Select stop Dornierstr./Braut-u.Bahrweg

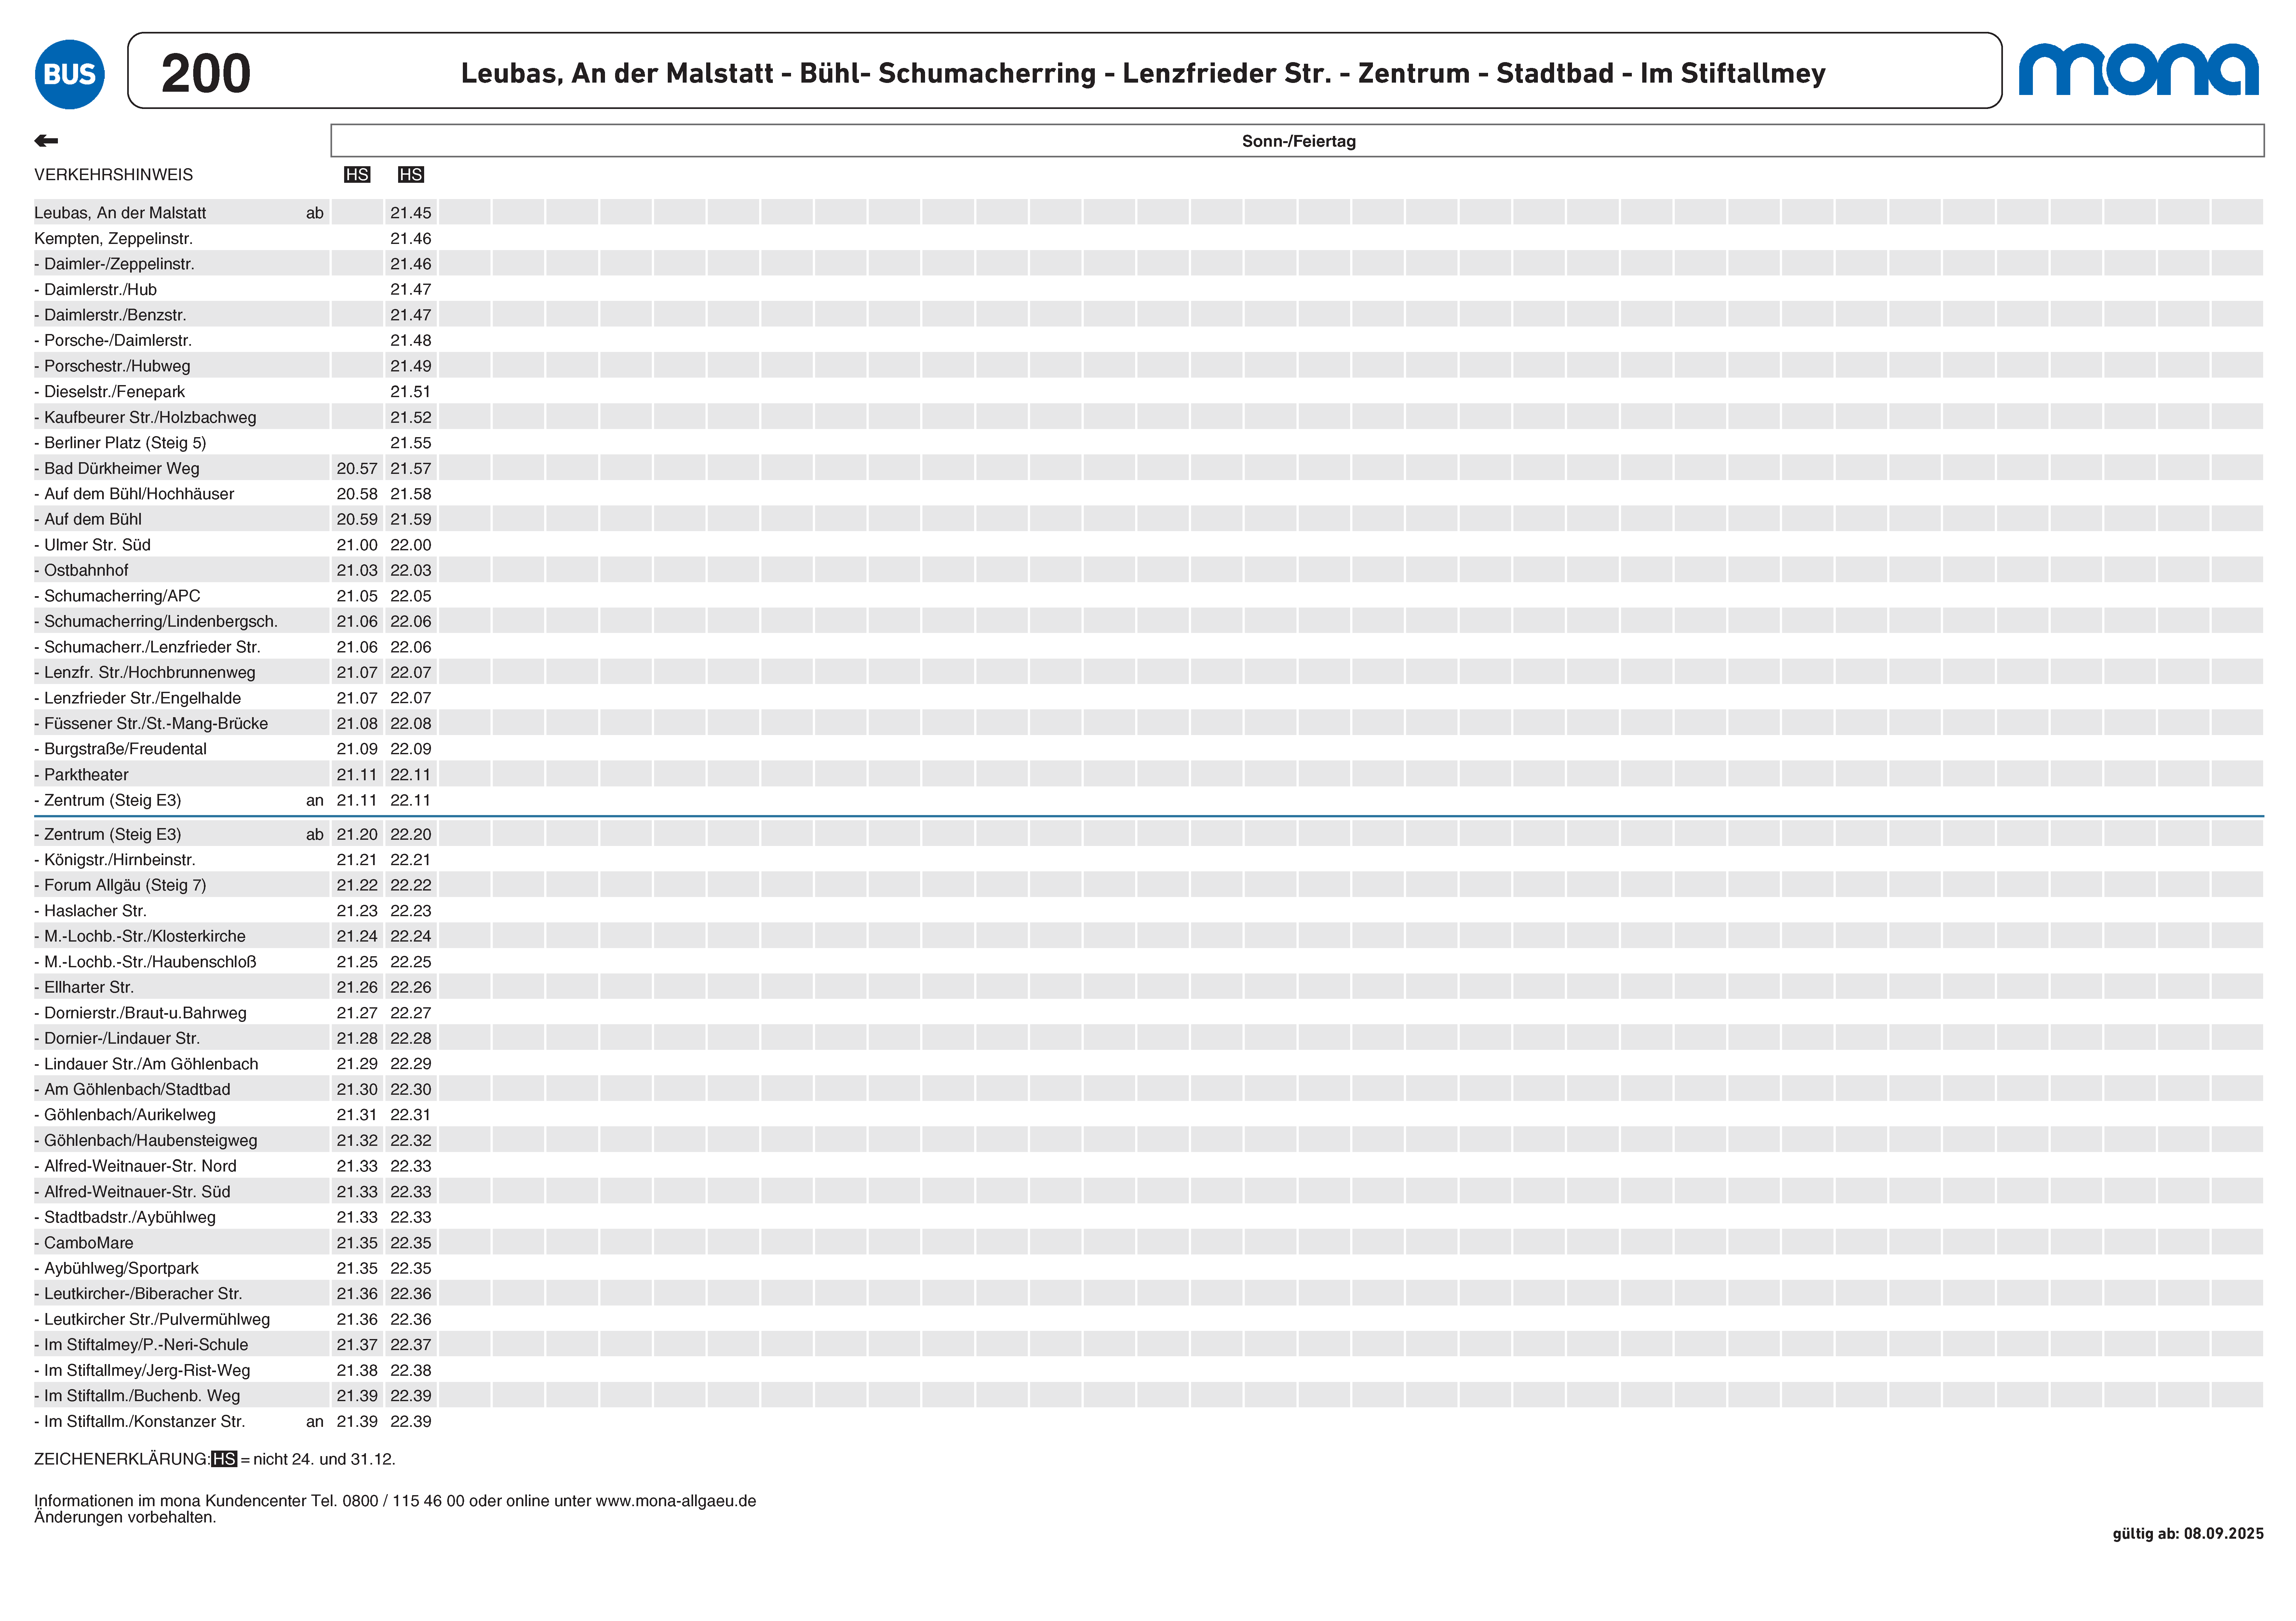(x=140, y=1013)
